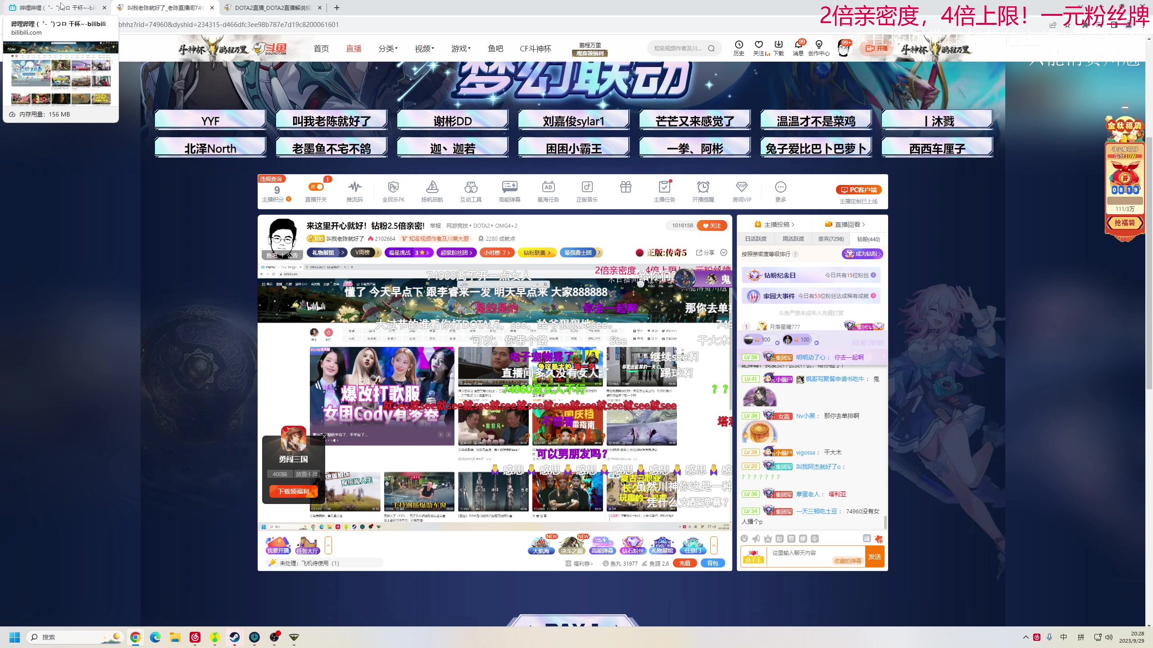Screen dimensions: 1153x648
Task: Toggle 管 admin filter icon
Action: [x=791, y=539]
